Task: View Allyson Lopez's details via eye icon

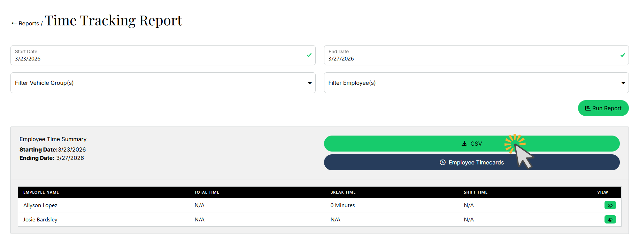Action: 610,205
